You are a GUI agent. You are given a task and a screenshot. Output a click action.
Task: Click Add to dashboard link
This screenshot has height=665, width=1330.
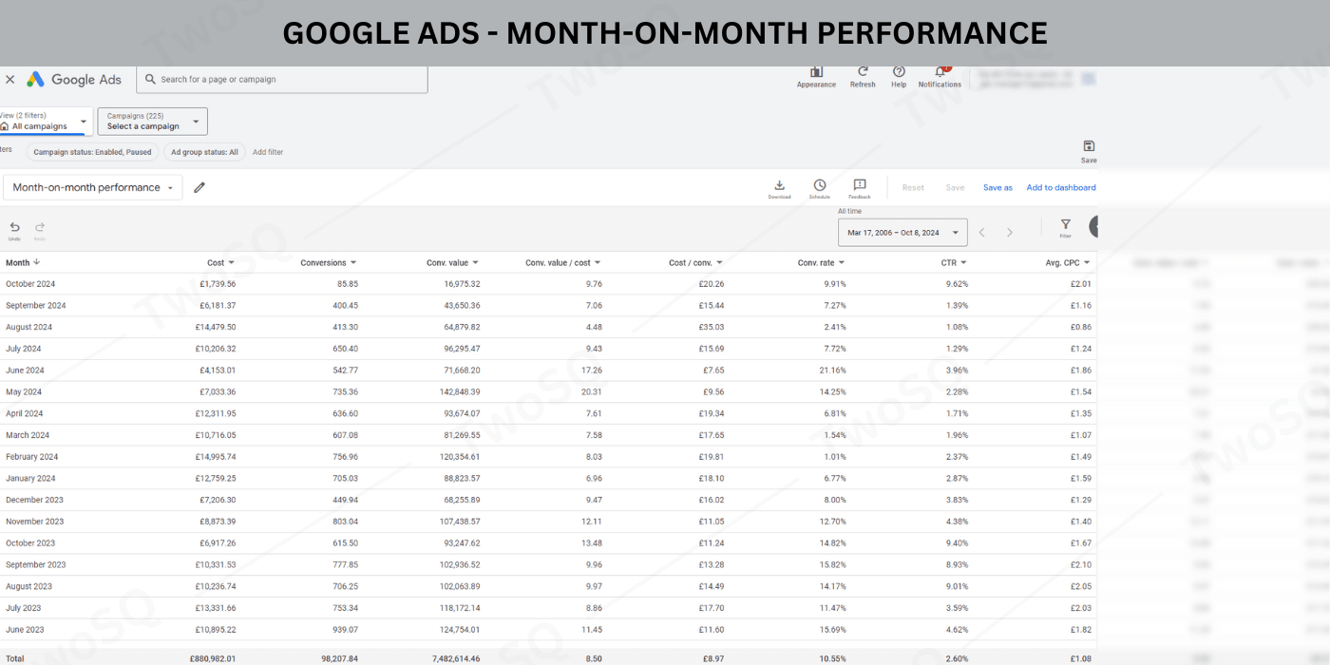(1060, 188)
